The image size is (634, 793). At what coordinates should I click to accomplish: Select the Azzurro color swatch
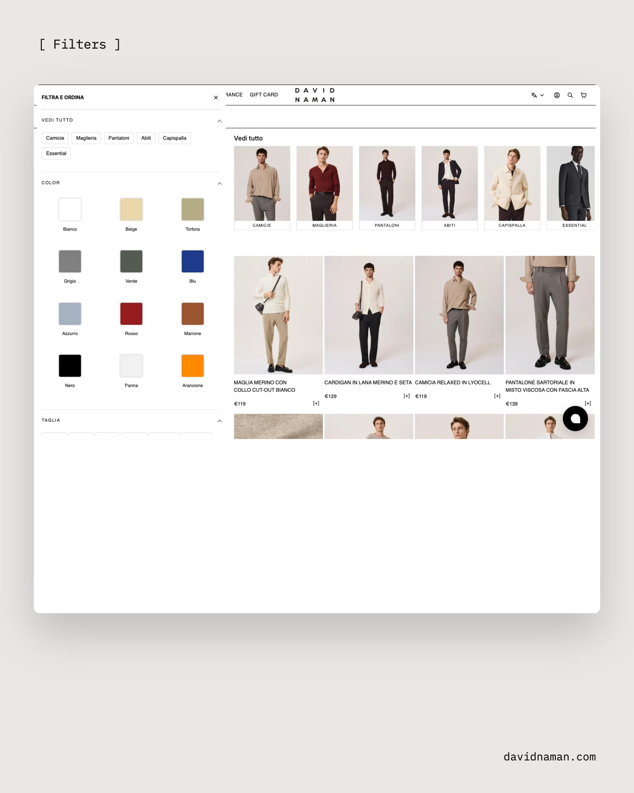(x=70, y=314)
